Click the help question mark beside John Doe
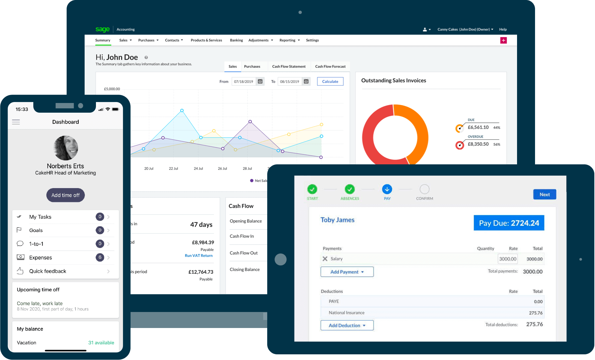Image resolution: width=595 pixels, height=360 pixels. point(146,58)
